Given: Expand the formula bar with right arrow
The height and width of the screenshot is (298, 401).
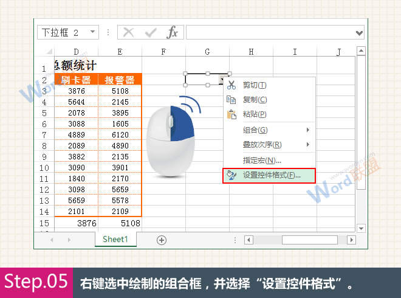Looking at the screenshot, I should point(360,32).
